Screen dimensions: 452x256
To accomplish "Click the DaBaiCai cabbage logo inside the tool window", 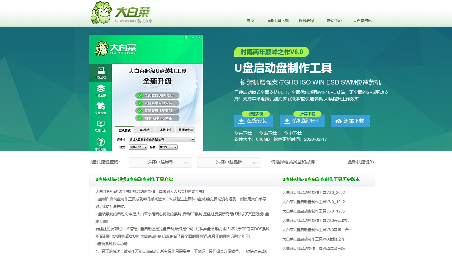I will coord(102,49).
